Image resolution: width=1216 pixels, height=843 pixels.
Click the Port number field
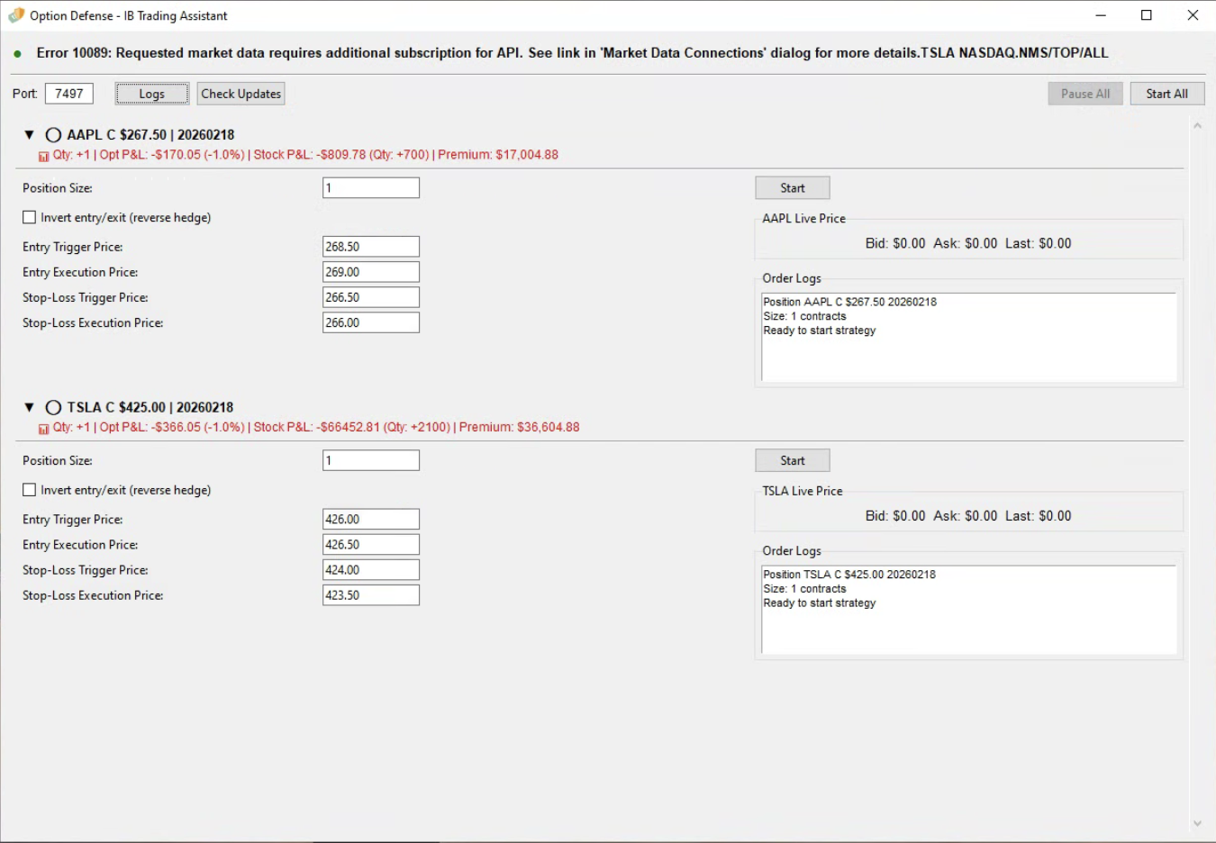[x=69, y=94]
